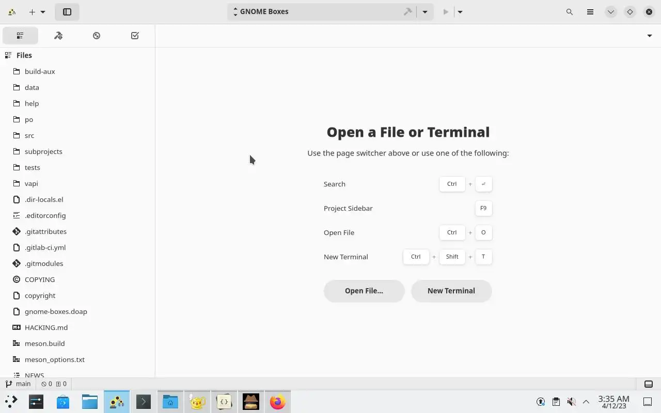Expand the src folder
This screenshot has height=413, width=661.
pos(77,135)
